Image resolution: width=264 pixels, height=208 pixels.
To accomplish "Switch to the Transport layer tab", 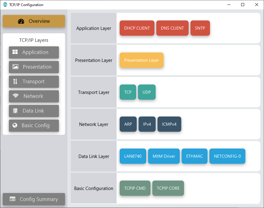I will [x=34, y=81].
